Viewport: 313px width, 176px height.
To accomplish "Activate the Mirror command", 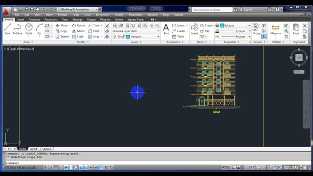I will tap(78, 31).
